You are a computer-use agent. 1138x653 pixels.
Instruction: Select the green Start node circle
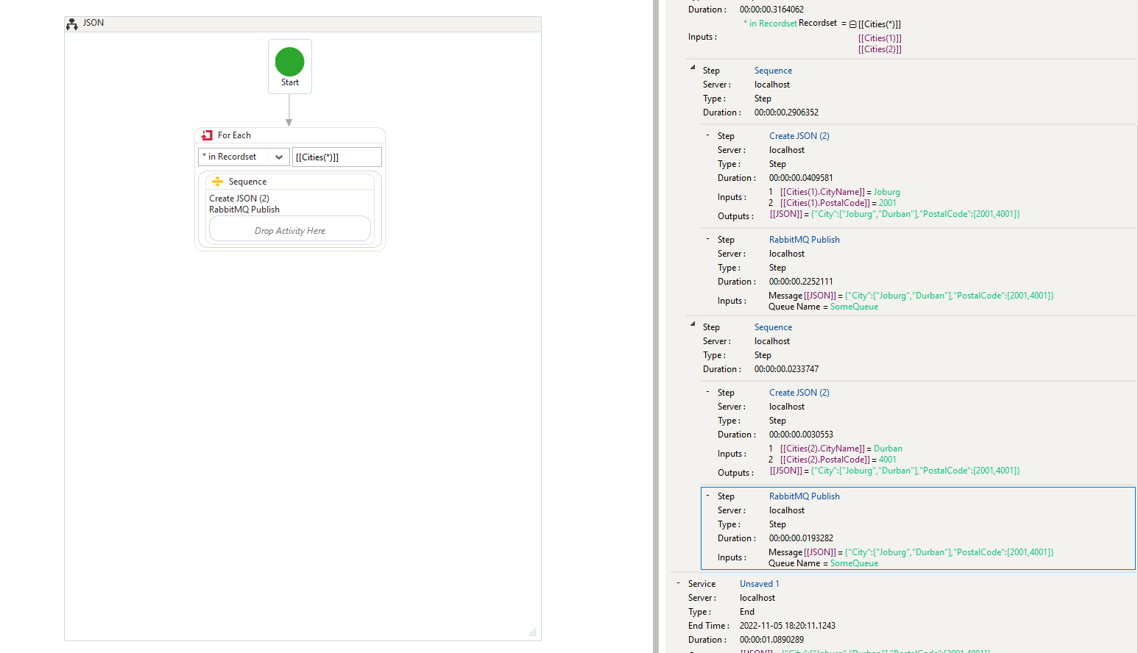pyautogui.click(x=289, y=62)
